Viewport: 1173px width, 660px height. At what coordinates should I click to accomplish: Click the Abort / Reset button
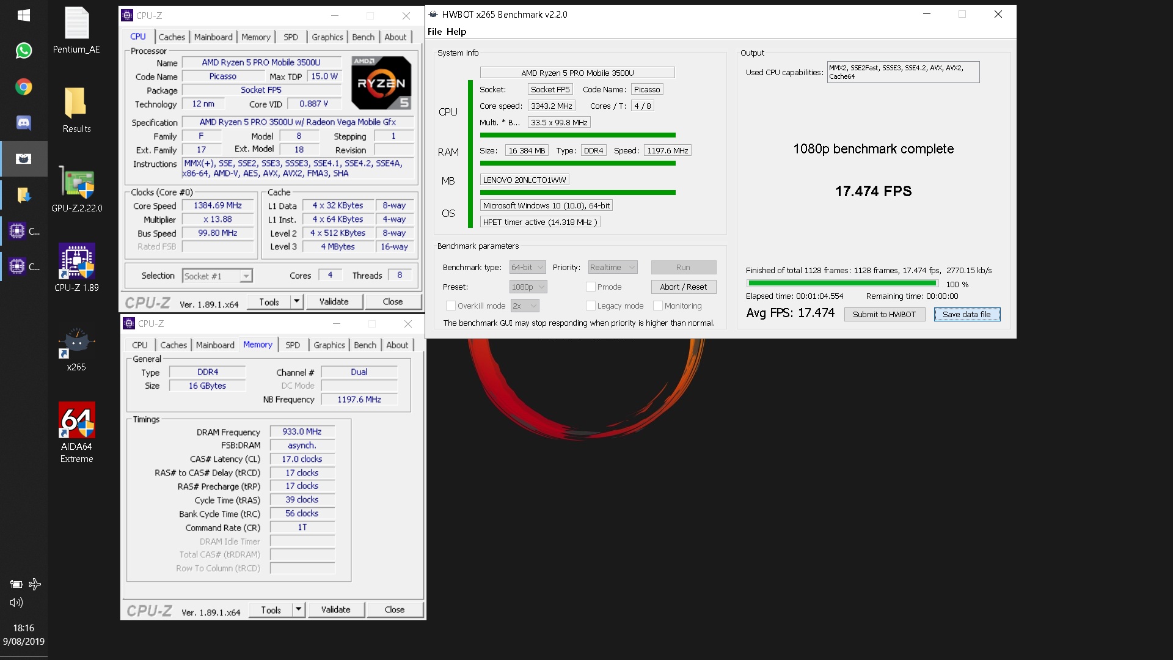pyautogui.click(x=683, y=287)
